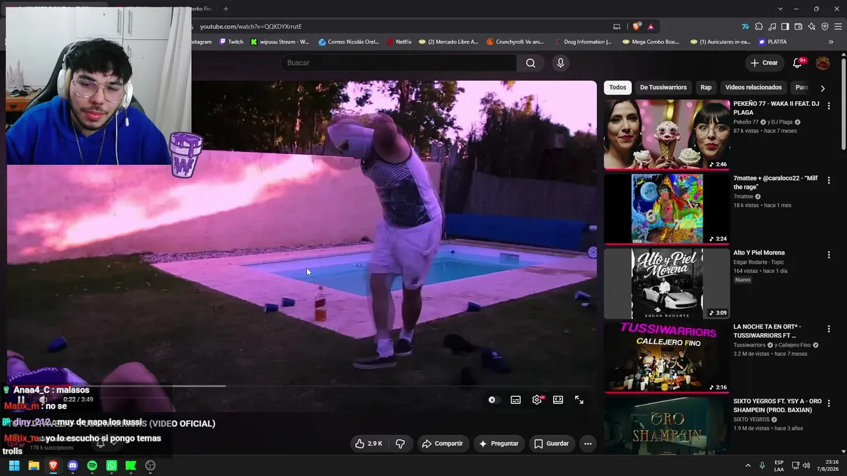Select the Videos relacionados chip
The width and height of the screenshot is (847, 476).
(753, 87)
